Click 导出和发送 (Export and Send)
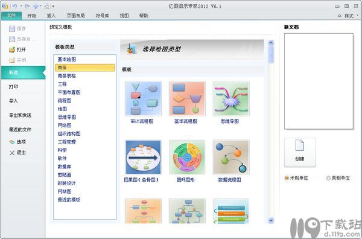Screen dimensions: 362x239 click(x=20, y=115)
